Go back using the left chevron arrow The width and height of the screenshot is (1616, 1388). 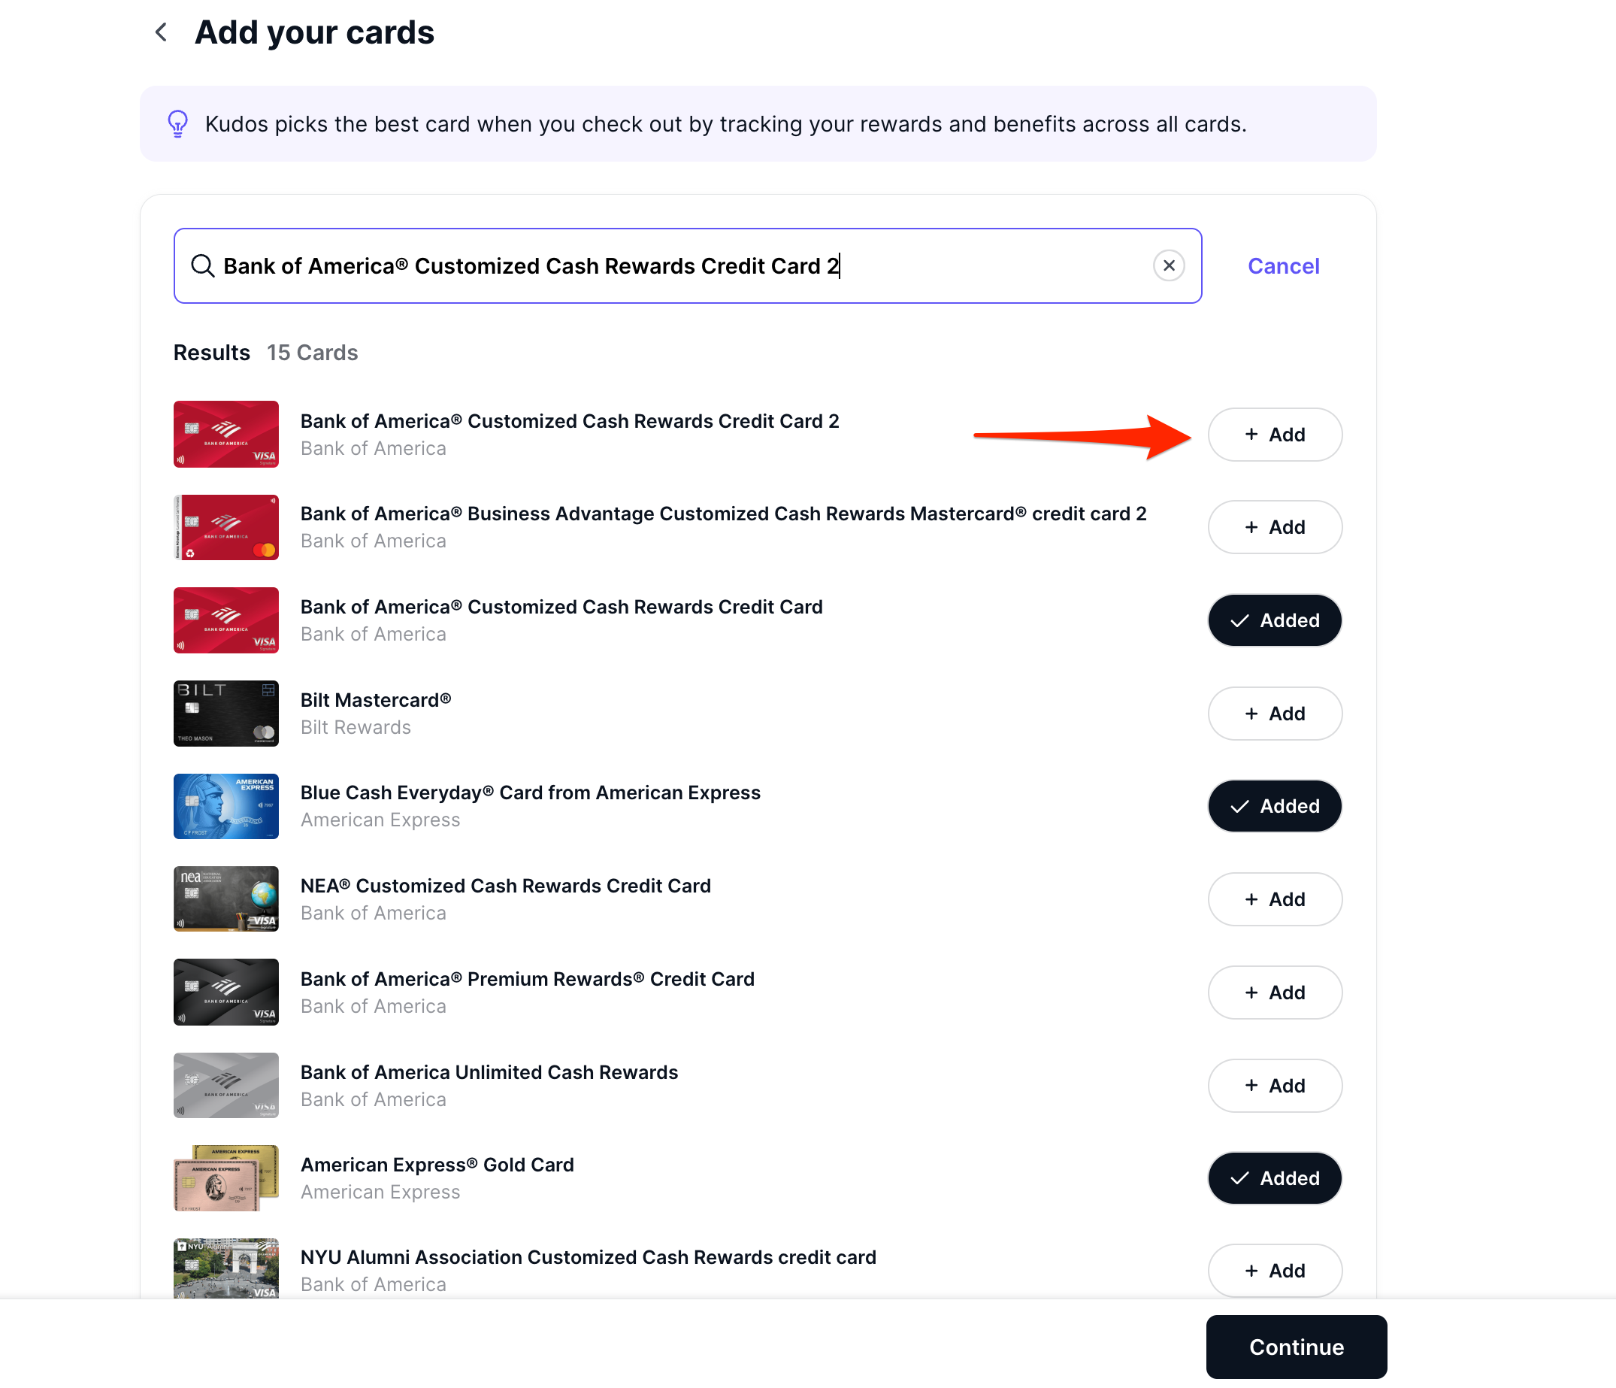162,32
